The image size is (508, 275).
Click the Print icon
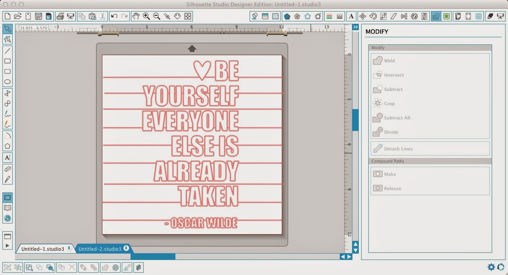(60, 16)
